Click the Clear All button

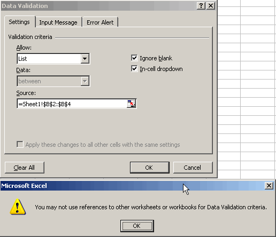(24, 168)
